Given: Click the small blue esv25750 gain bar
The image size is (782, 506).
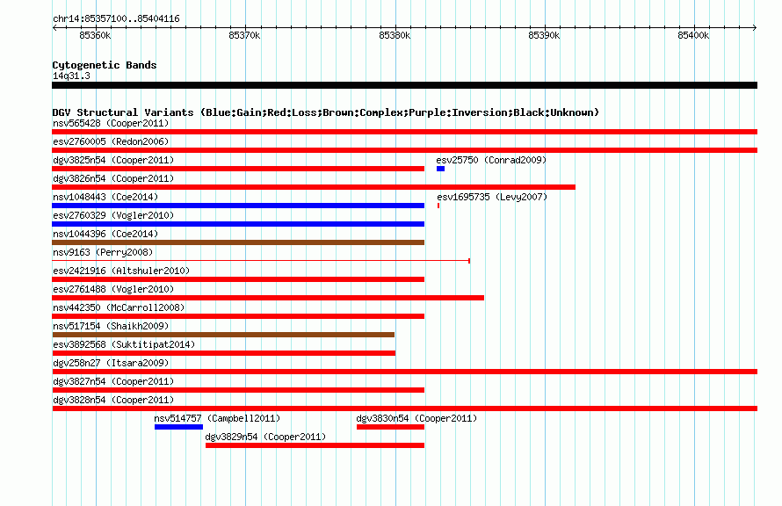Looking at the screenshot, I should click(440, 169).
